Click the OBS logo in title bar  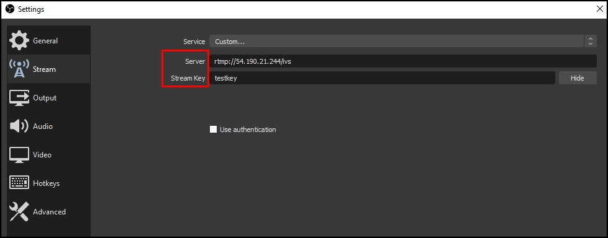point(10,9)
